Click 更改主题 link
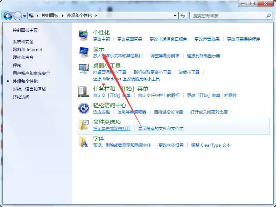This screenshot has width=276, height=207. coord(101,39)
